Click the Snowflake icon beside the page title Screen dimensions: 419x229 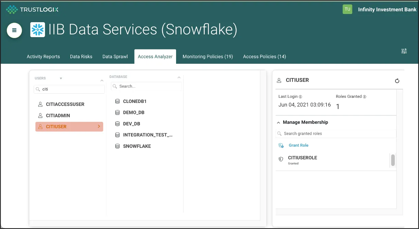[38, 30]
